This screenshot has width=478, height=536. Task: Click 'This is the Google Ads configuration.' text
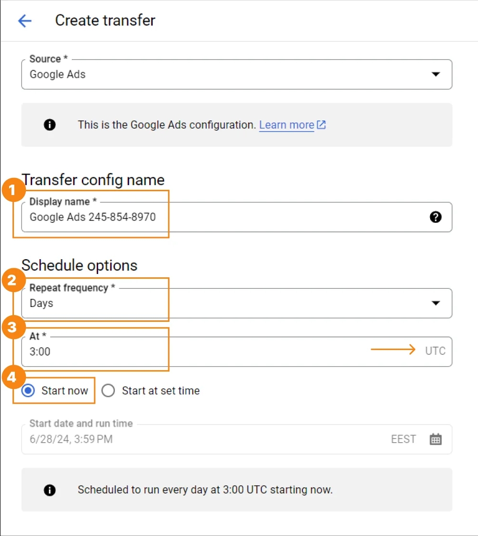tap(167, 125)
